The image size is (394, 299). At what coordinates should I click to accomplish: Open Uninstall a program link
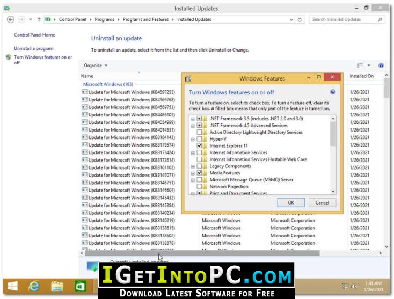pos(34,48)
